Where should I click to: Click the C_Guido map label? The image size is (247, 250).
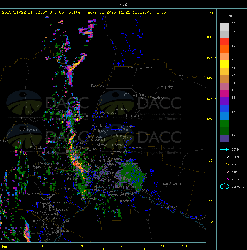pos(36,148)
